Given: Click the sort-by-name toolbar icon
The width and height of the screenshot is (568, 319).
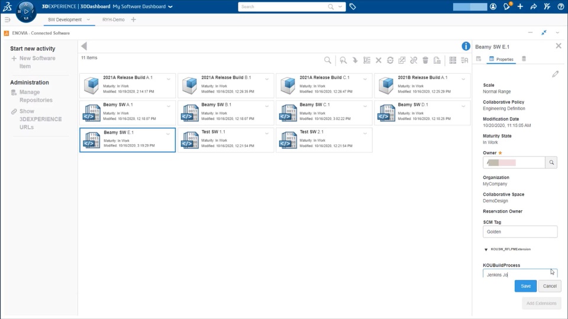Looking at the screenshot, I should coord(464,60).
